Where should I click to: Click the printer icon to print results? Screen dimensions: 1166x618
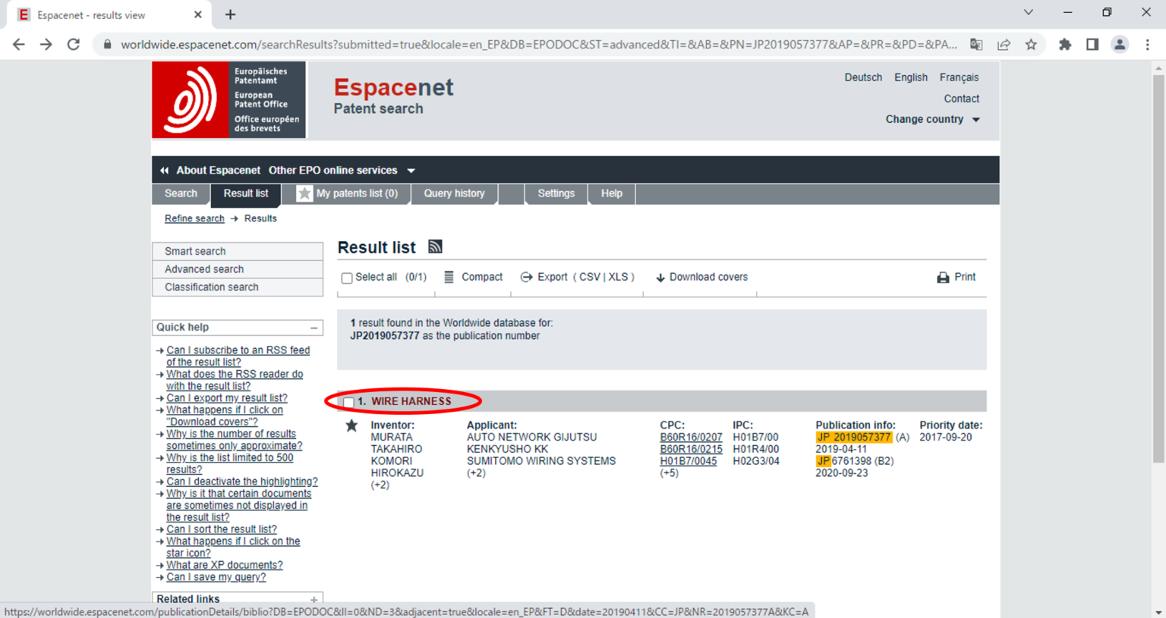point(943,278)
